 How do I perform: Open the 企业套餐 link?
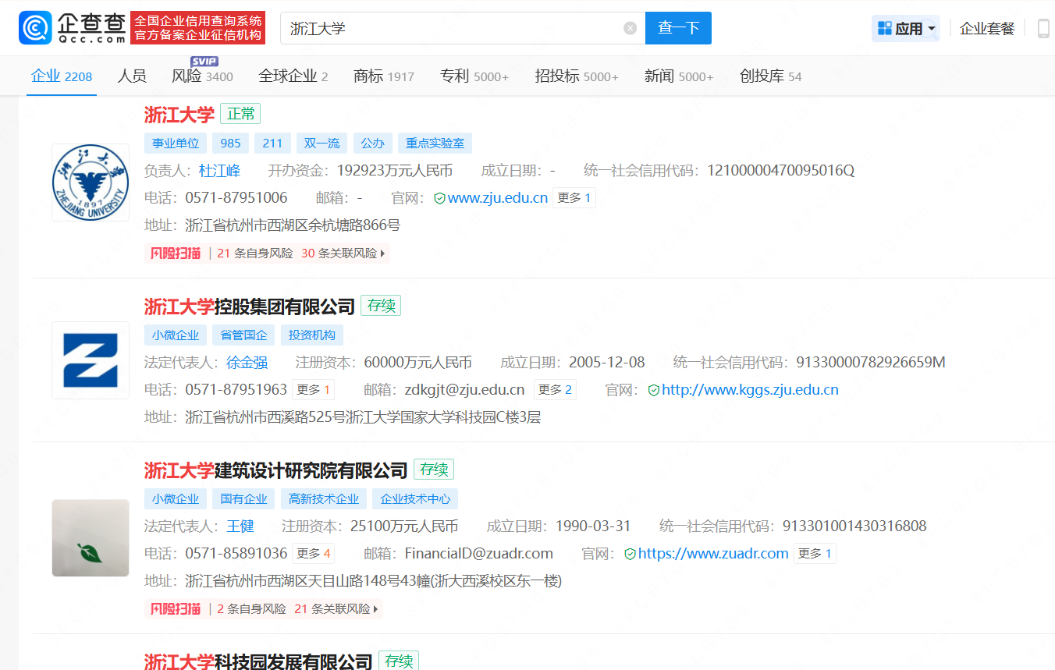tap(987, 29)
